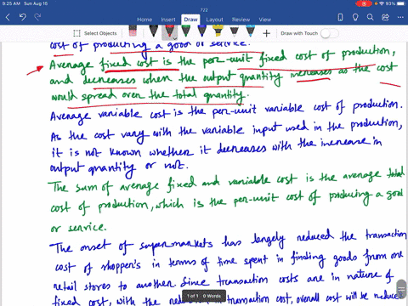Screen dimensions: 408x306
Task: Add a new pen with plus
Action: click(x=266, y=33)
